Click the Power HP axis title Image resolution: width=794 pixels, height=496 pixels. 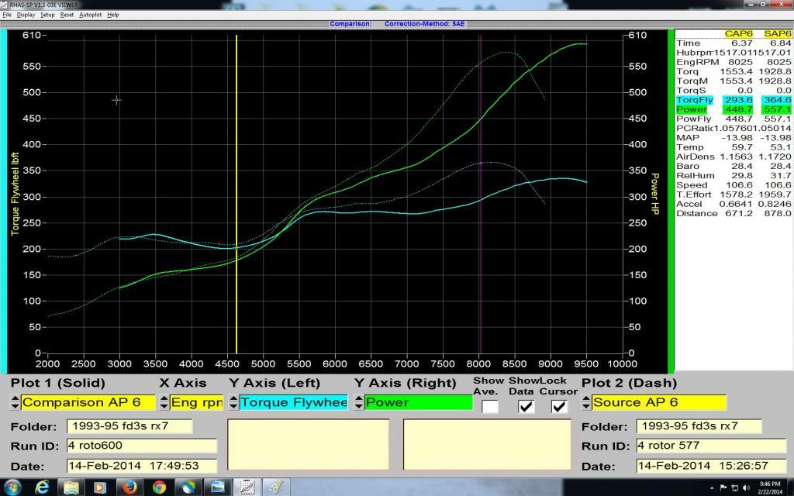point(654,194)
